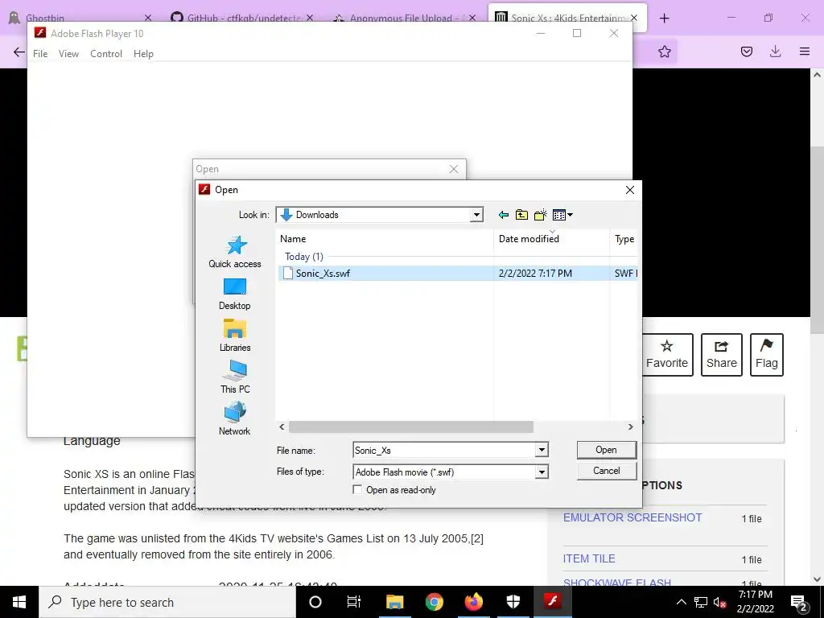Open the notifications action center
Viewport: 824px width, 618px height.
pos(799,602)
